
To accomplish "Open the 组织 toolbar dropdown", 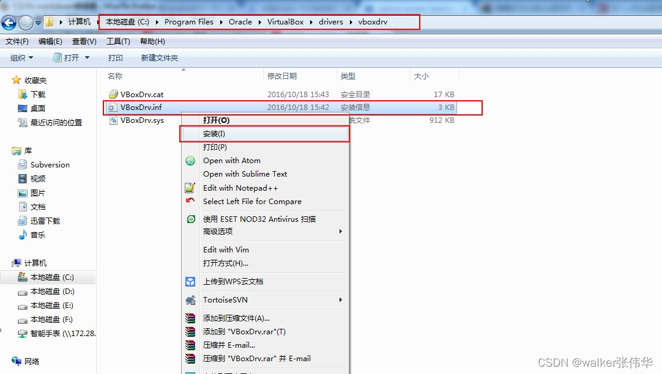I will pos(21,58).
